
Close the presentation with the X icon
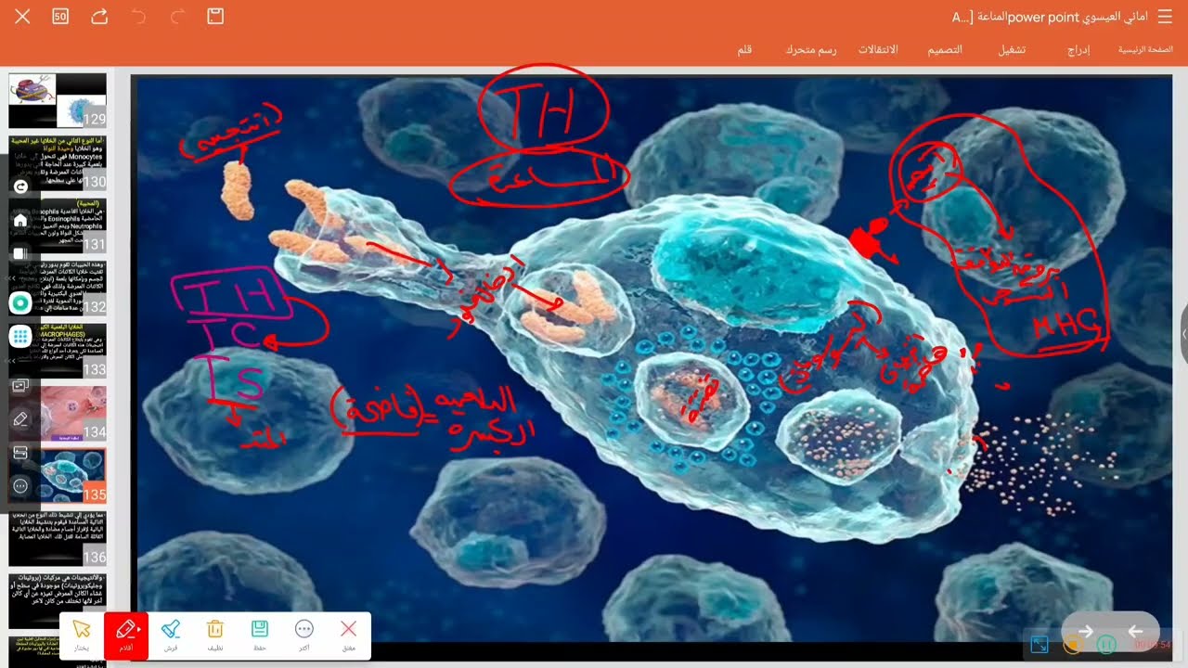(22, 17)
